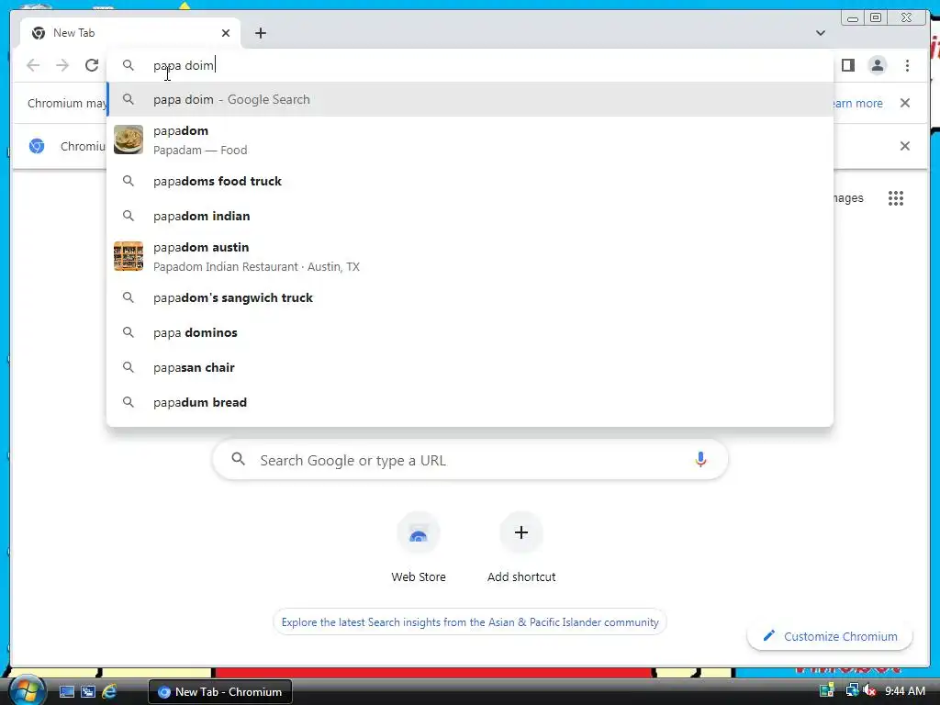
Task: Open the Chromium three-dot menu
Action: pyautogui.click(x=907, y=65)
